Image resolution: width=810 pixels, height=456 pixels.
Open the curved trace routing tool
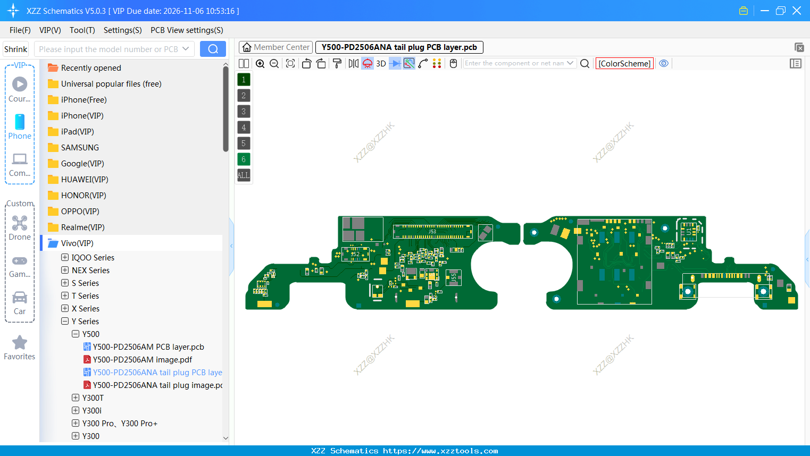422,63
